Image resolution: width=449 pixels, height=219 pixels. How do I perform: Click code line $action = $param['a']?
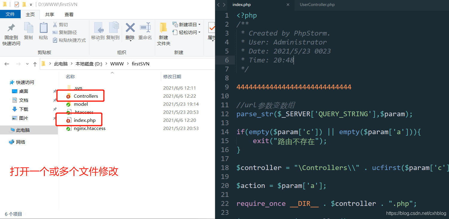pos(281,186)
